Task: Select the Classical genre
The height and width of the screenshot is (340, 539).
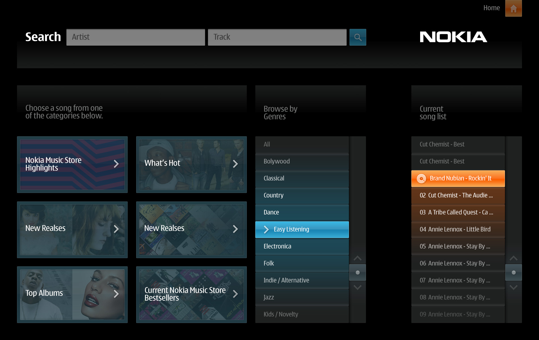Action: [302, 178]
